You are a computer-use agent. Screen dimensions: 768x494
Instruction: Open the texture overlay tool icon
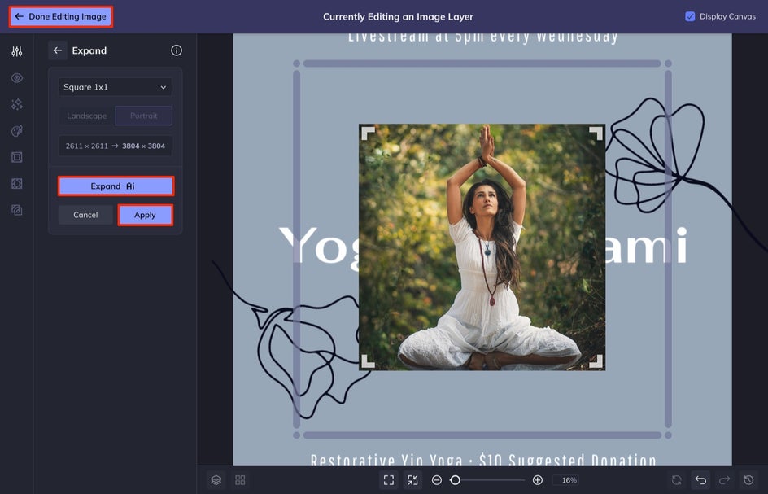(16, 184)
